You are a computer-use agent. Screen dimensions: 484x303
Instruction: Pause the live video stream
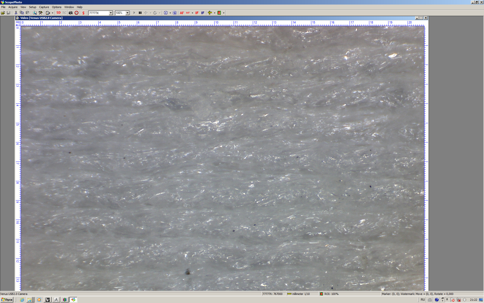pyautogui.click(x=140, y=13)
